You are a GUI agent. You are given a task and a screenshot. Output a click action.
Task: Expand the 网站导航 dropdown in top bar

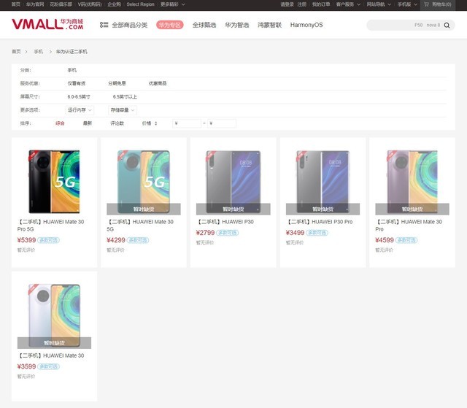pos(377,4)
